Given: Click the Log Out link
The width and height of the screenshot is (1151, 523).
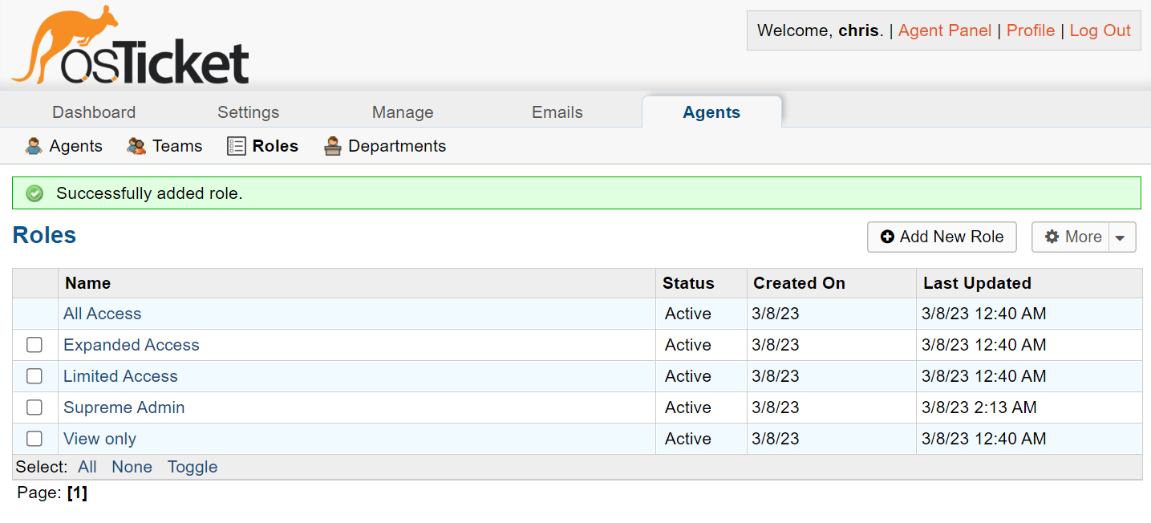Looking at the screenshot, I should tap(1100, 30).
